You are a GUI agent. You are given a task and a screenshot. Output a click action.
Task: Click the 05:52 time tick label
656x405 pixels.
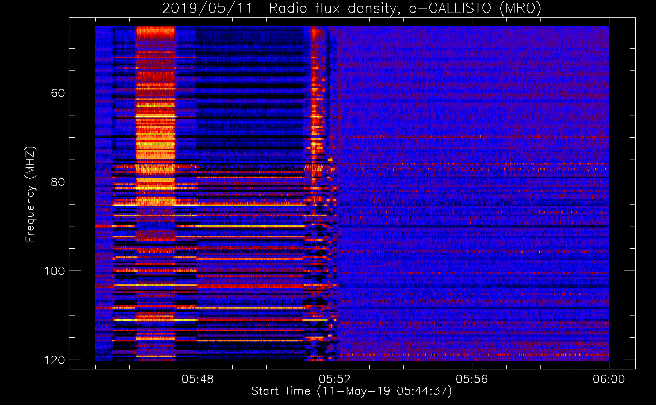point(335,379)
